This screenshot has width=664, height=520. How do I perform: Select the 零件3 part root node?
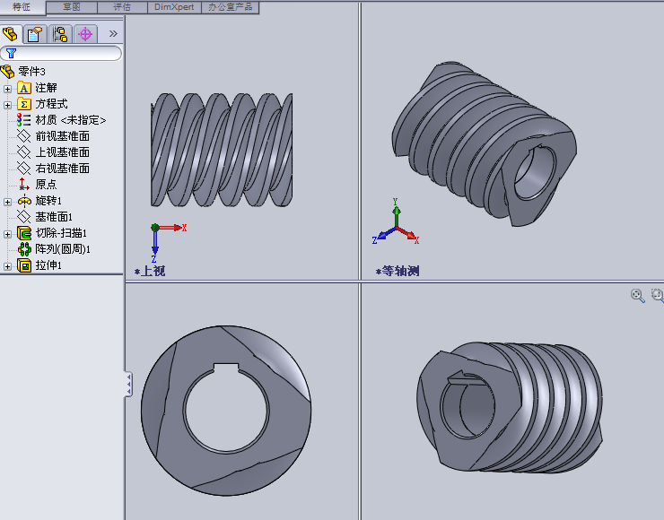coord(23,72)
